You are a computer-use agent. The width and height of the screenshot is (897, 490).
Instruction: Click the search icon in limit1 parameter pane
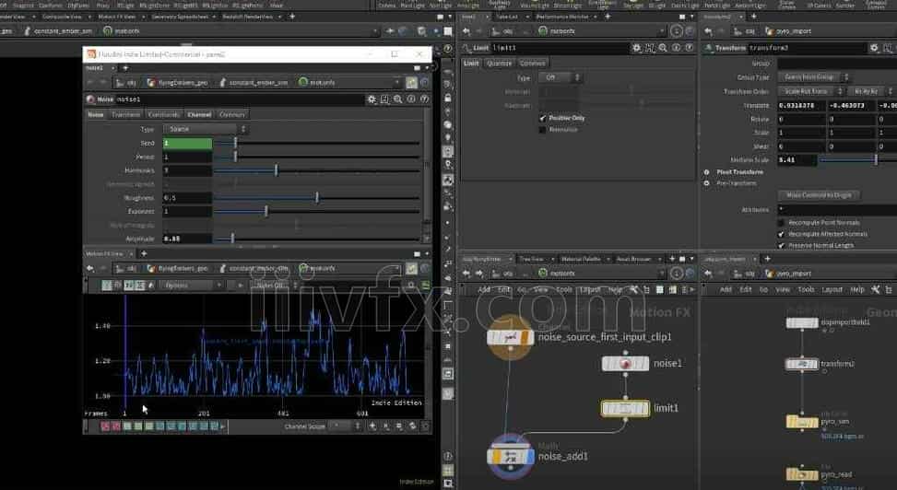click(x=663, y=48)
